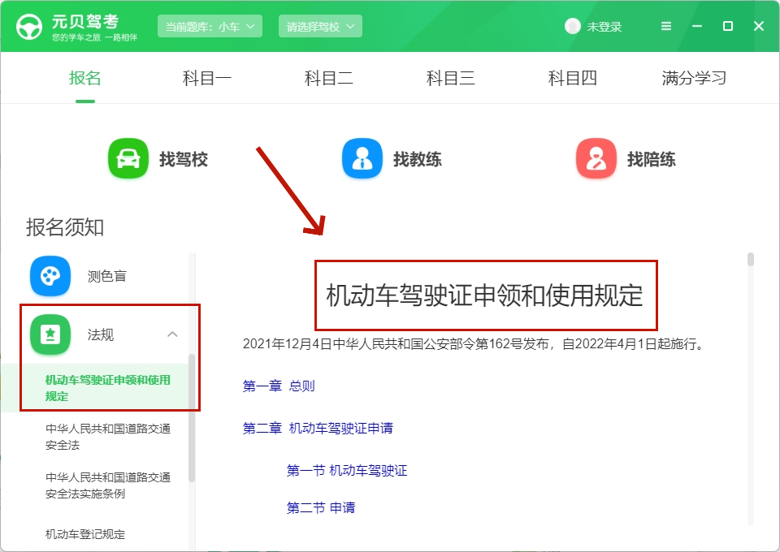Click the 法规 category label

point(101,334)
